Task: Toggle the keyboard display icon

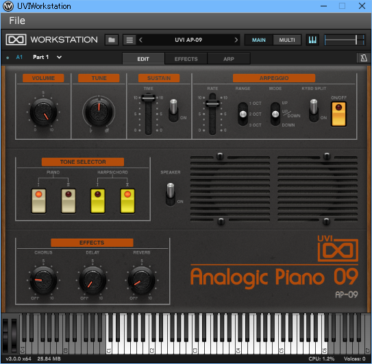Action: [312, 40]
